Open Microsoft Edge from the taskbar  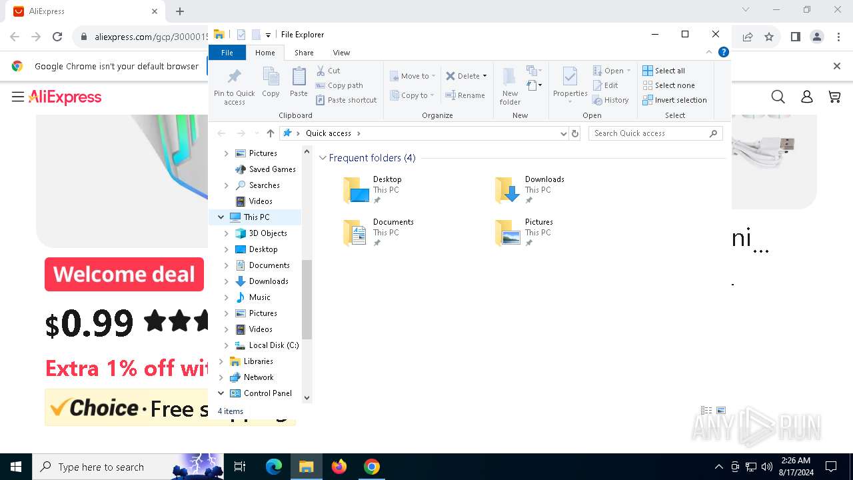point(274,467)
